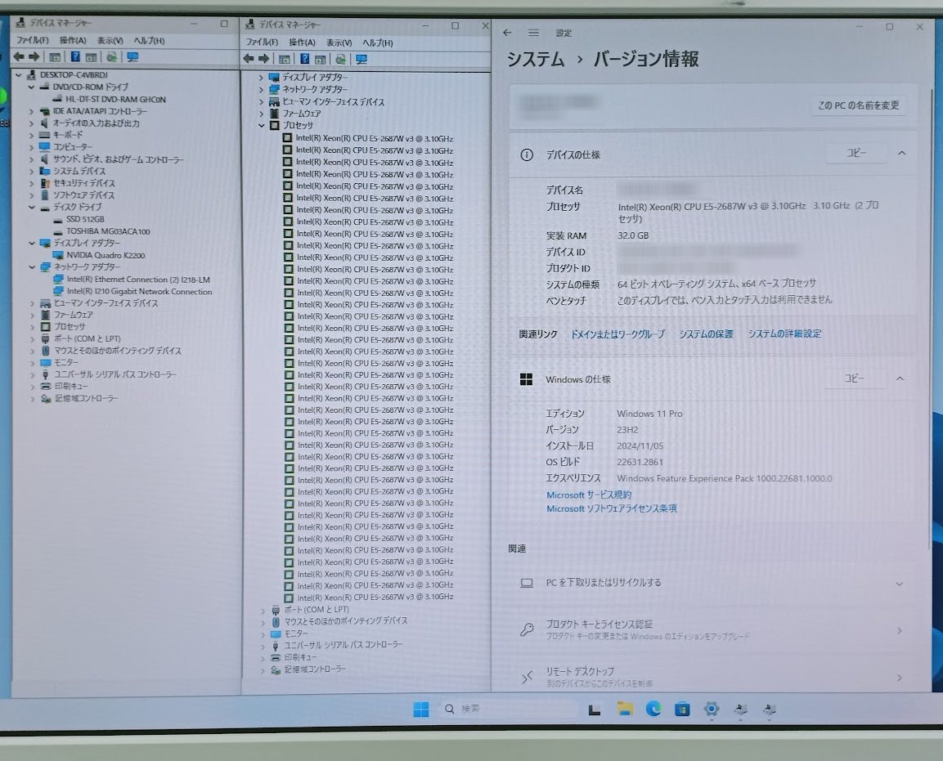Viewport: 943px width, 761px height.
Task: Open File Explorer from the taskbar
Action: coord(625,710)
